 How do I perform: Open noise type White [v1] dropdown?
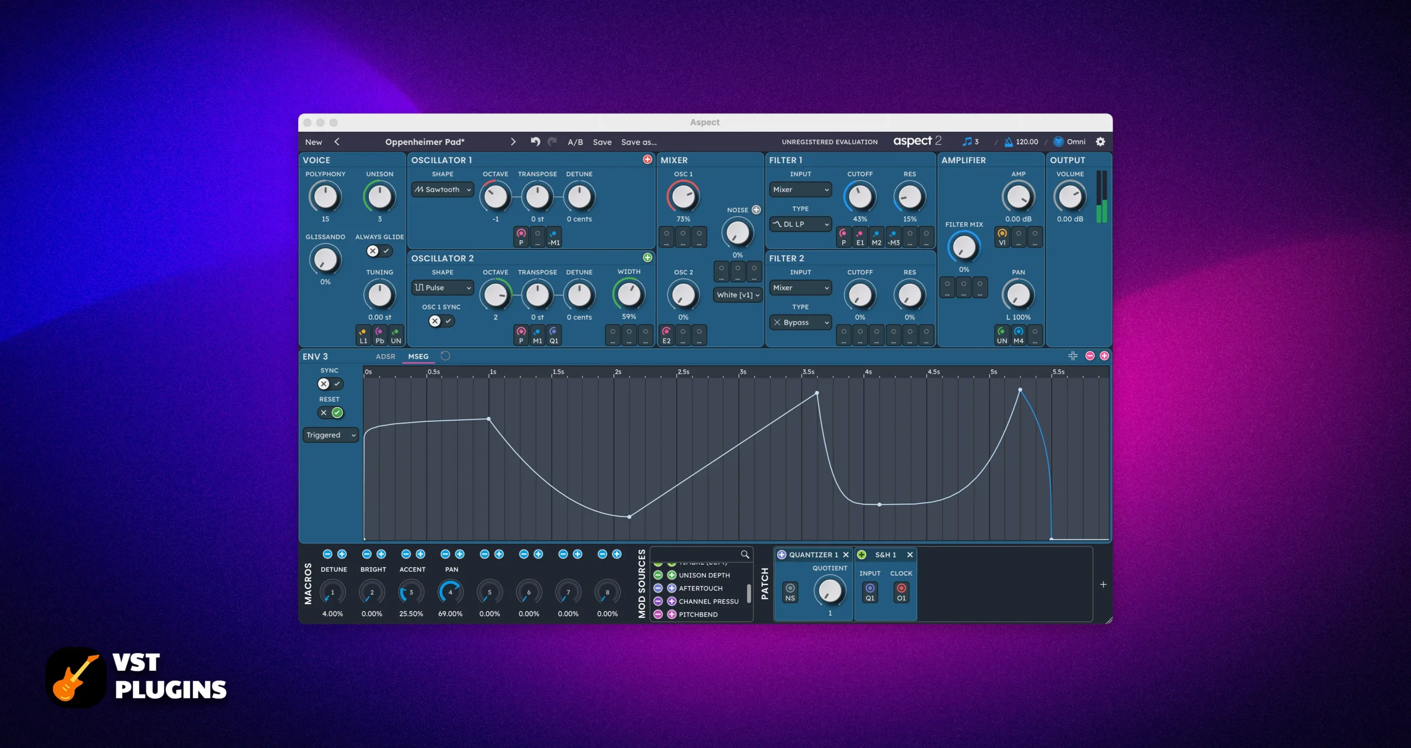pyautogui.click(x=737, y=294)
